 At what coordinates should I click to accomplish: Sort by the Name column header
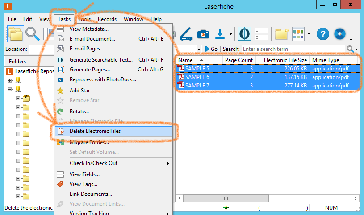pyautogui.click(x=199, y=60)
